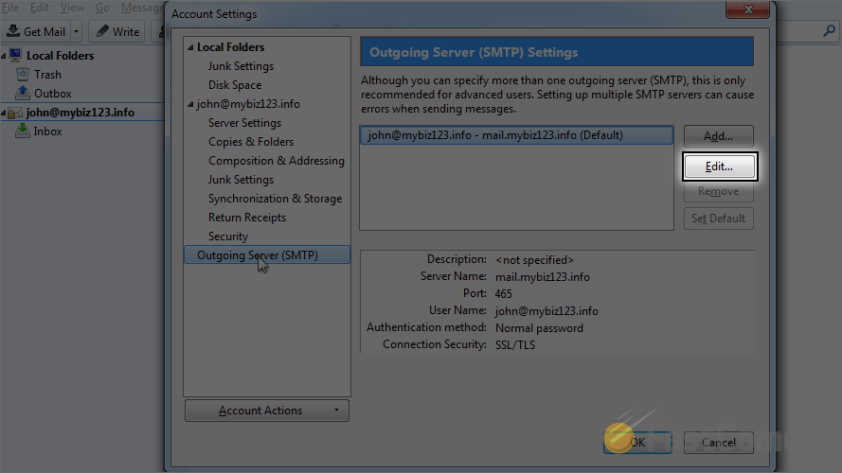Select the Trash folder icon
842x473 pixels.
[x=24, y=75]
